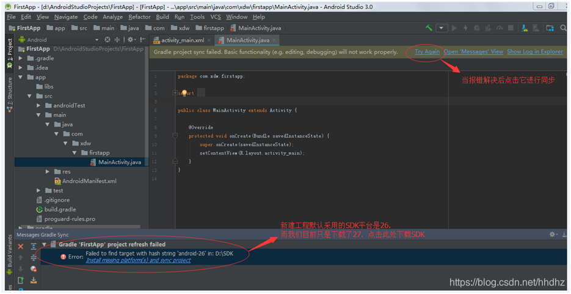
Task: Open the Navigate menu
Action: tap(66, 17)
